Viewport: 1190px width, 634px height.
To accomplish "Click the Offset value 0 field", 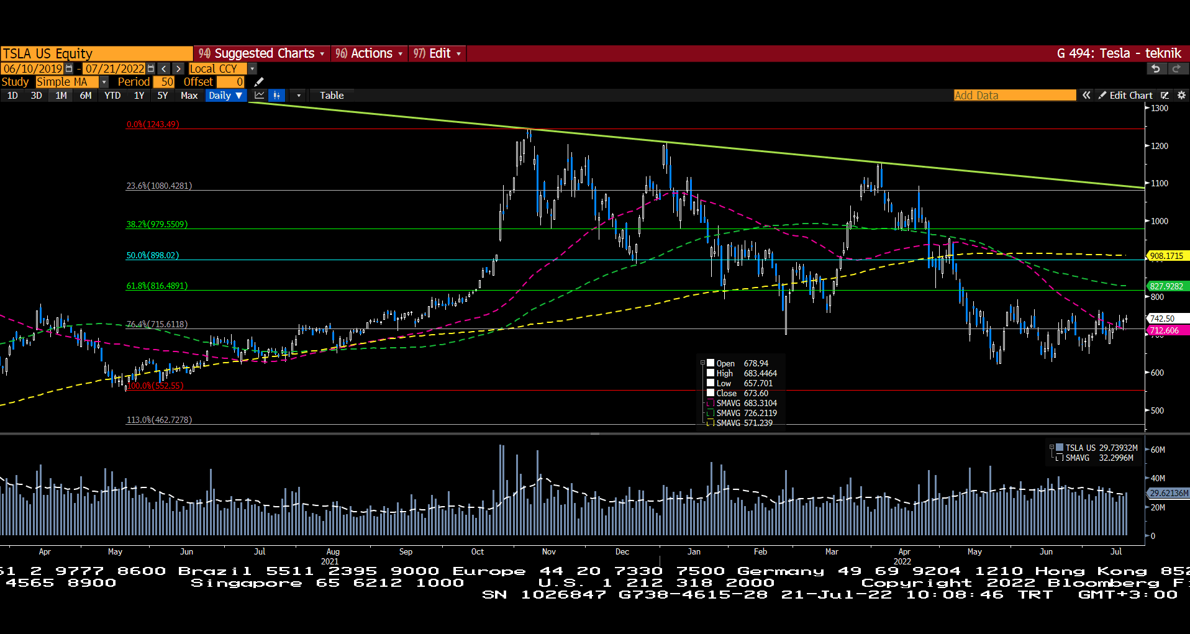I will click(x=230, y=82).
